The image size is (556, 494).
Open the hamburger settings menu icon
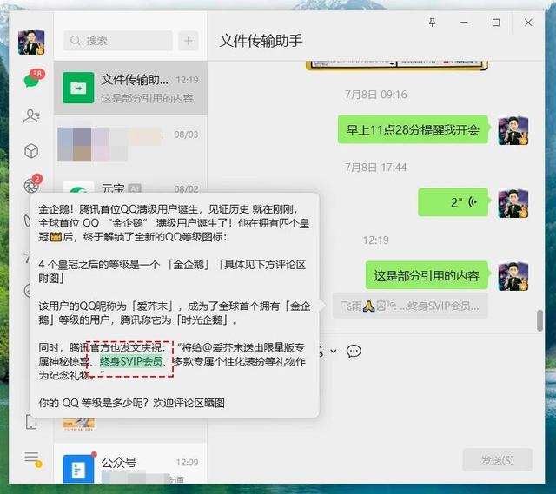pyautogui.click(x=32, y=458)
